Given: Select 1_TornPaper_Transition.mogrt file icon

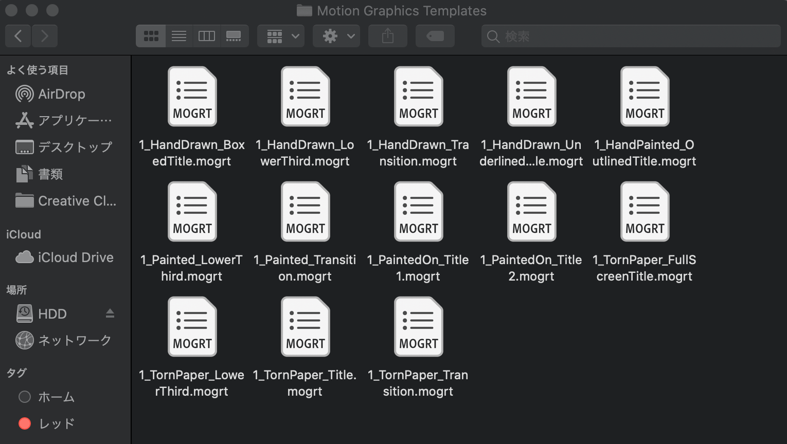Looking at the screenshot, I should 418,327.
